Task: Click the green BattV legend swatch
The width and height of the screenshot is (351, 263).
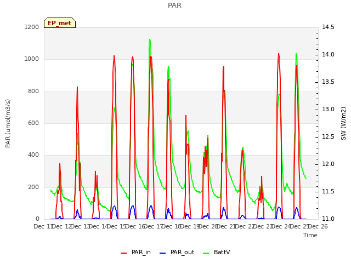Action: coord(206,253)
